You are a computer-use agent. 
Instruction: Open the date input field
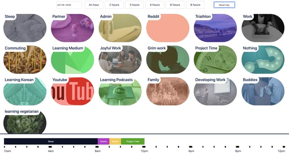click(x=69, y=5)
